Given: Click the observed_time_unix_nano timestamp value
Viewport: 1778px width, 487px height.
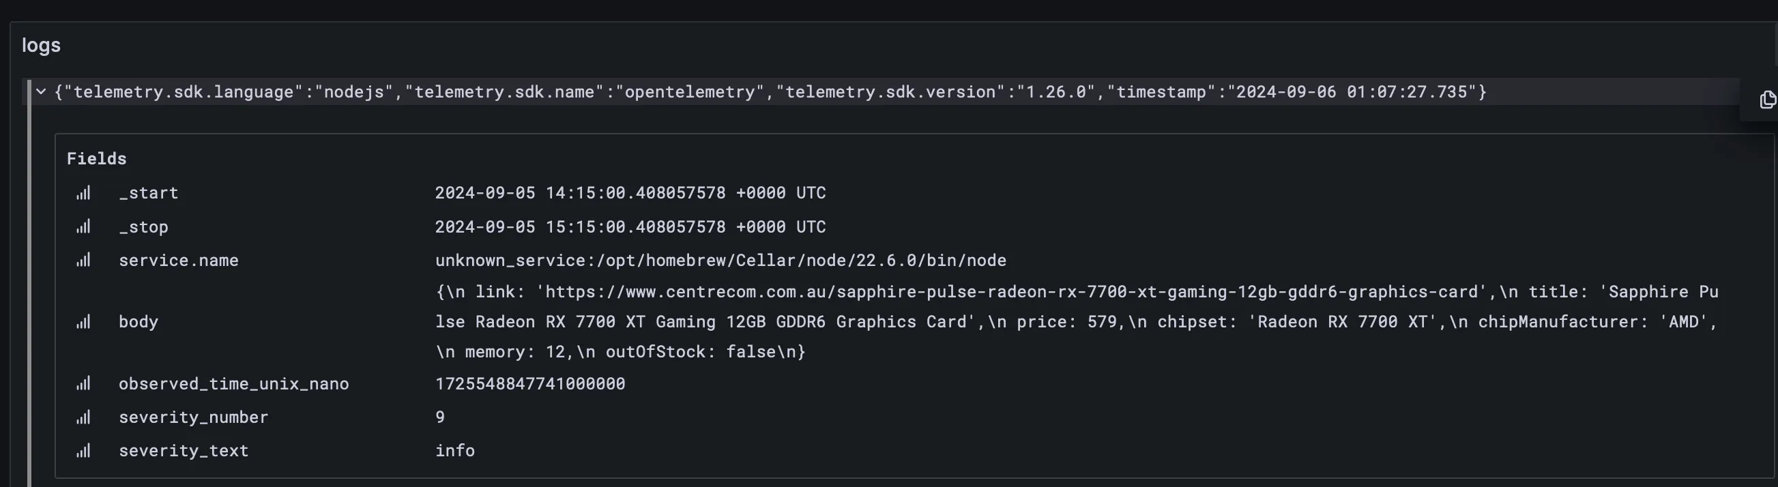Looking at the screenshot, I should click(530, 383).
